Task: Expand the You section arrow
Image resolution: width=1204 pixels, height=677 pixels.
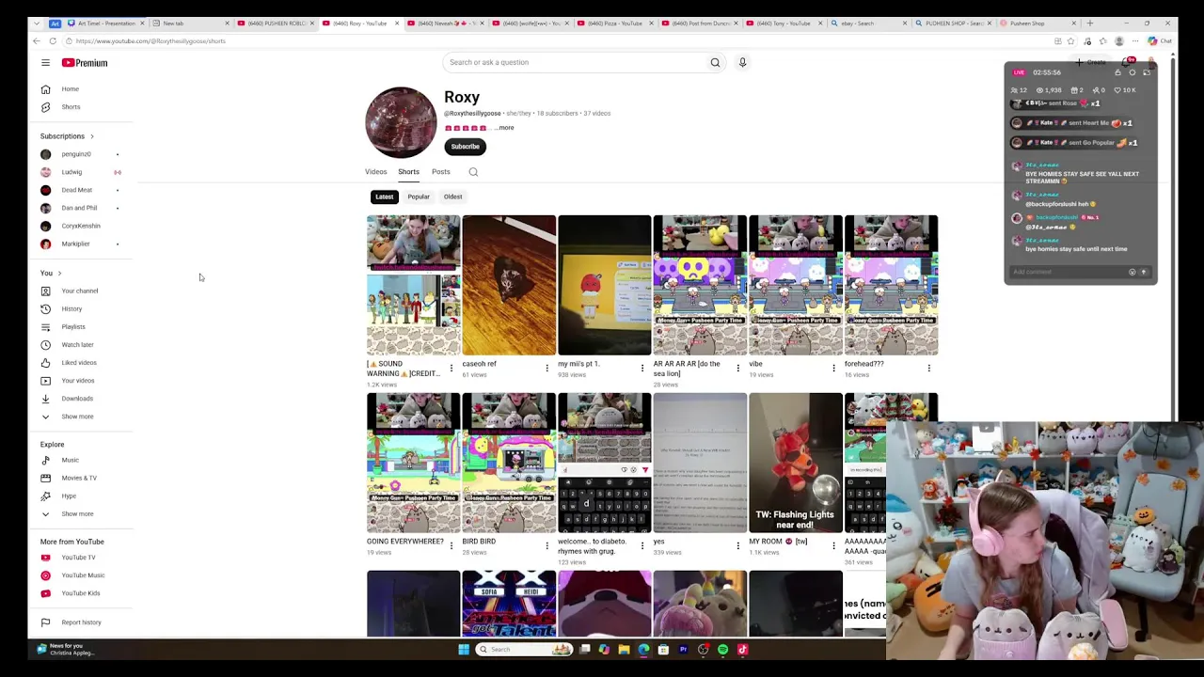Action: (x=59, y=274)
